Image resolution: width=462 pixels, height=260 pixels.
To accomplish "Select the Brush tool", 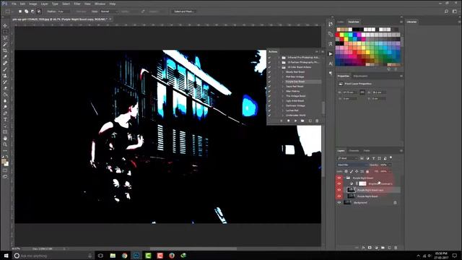I will click(5, 69).
